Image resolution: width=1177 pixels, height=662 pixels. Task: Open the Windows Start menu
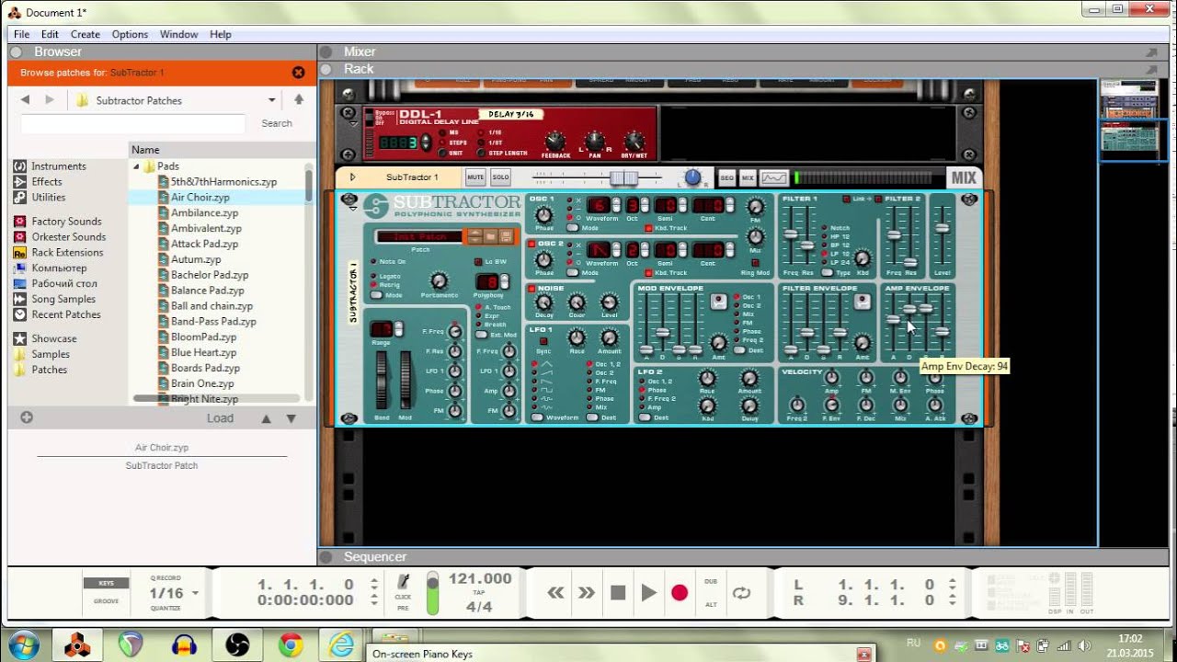pyautogui.click(x=22, y=645)
